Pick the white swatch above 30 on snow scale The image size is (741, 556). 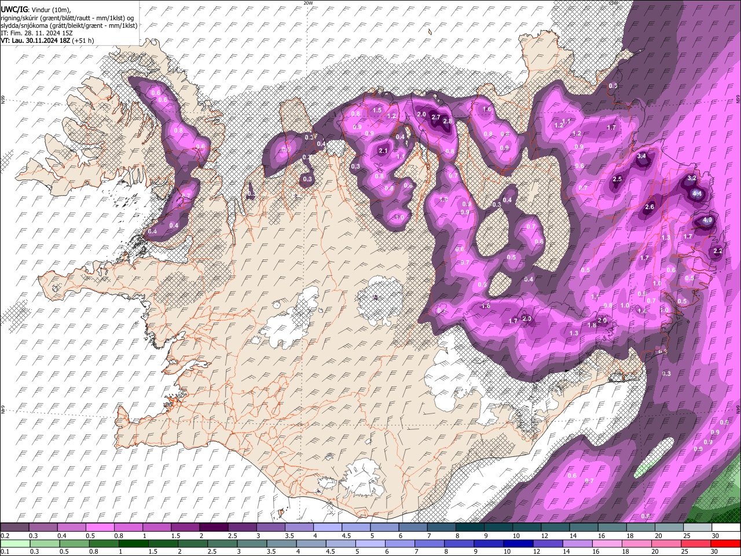(726, 528)
